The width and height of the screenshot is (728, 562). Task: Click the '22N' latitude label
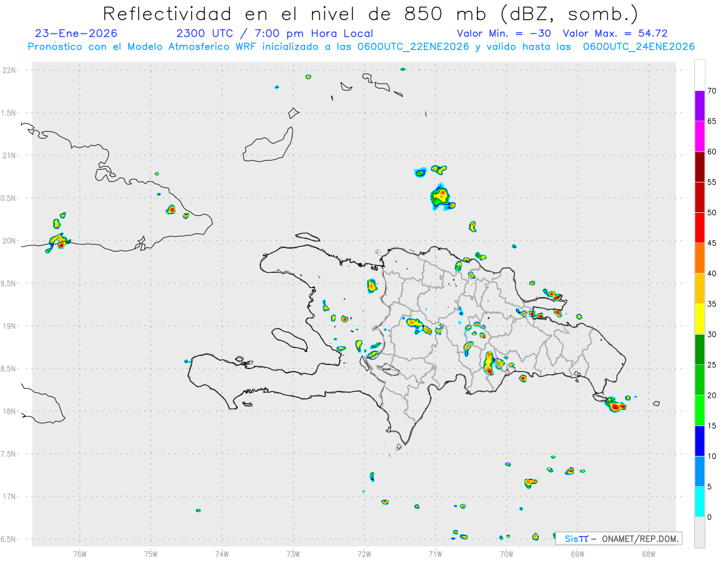[x=10, y=70]
